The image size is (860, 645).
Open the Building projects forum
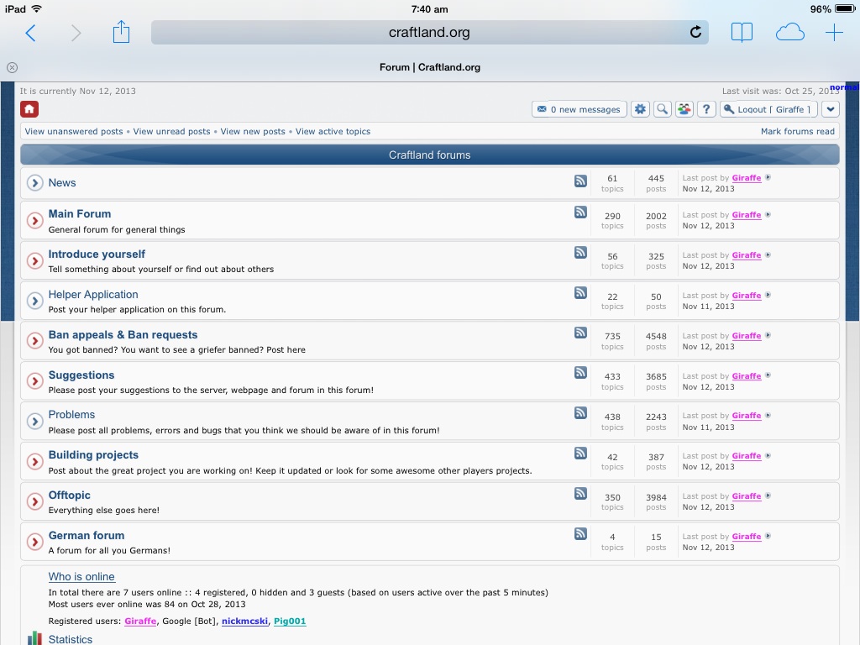pos(93,454)
